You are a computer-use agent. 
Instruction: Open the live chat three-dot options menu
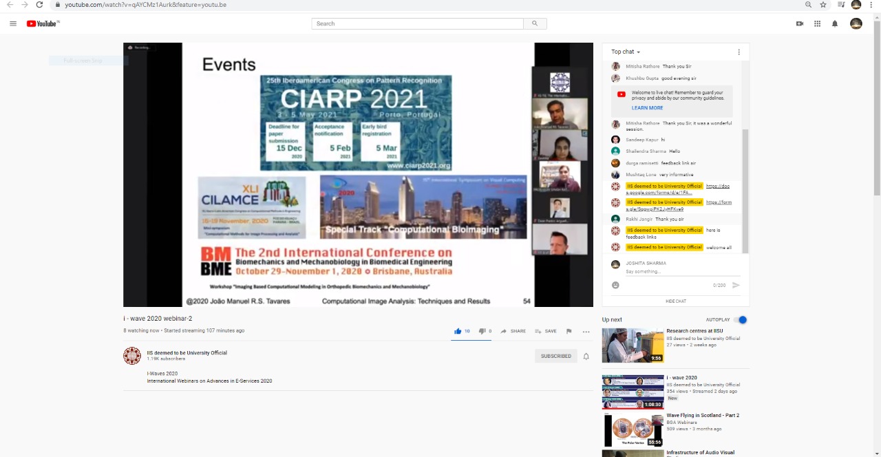[739, 52]
